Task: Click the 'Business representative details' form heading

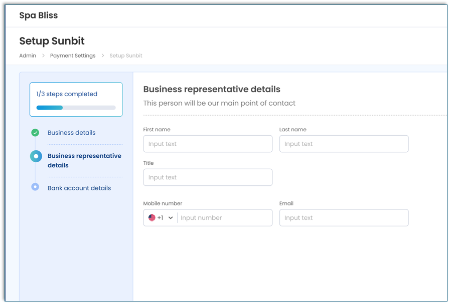Action: coord(212,89)
